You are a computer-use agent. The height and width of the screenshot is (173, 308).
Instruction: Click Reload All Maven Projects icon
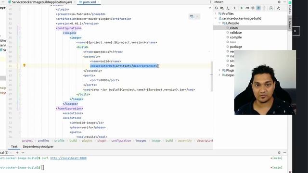click(x=216, y=8)
